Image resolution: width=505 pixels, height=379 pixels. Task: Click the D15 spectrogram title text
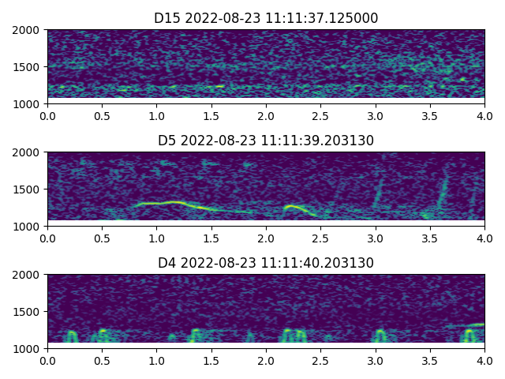click(x=266, y=18)
